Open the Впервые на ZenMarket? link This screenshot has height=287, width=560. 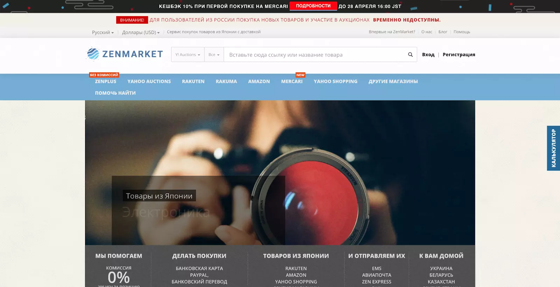pyautogui.click(x=392, y=32)
